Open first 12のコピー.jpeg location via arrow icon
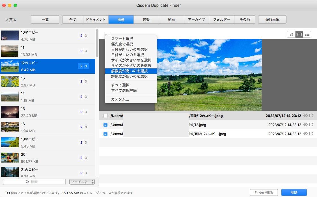The image size is (317, 197). click(x=311, y=116)
